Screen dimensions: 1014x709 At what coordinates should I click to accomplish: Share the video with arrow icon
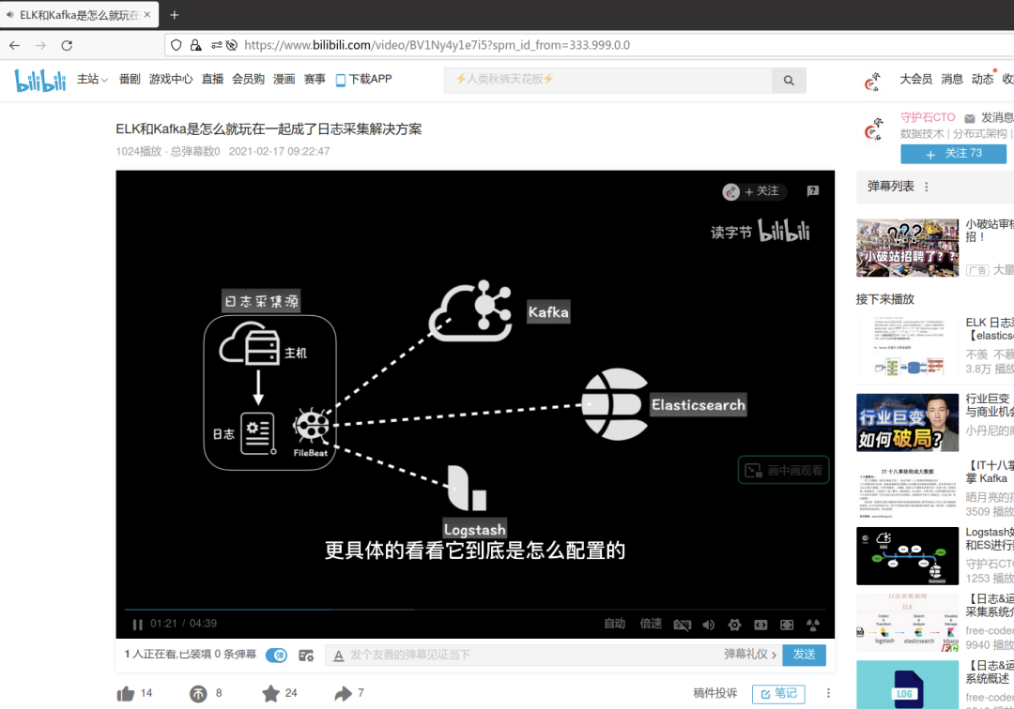[x=343, y=693]
